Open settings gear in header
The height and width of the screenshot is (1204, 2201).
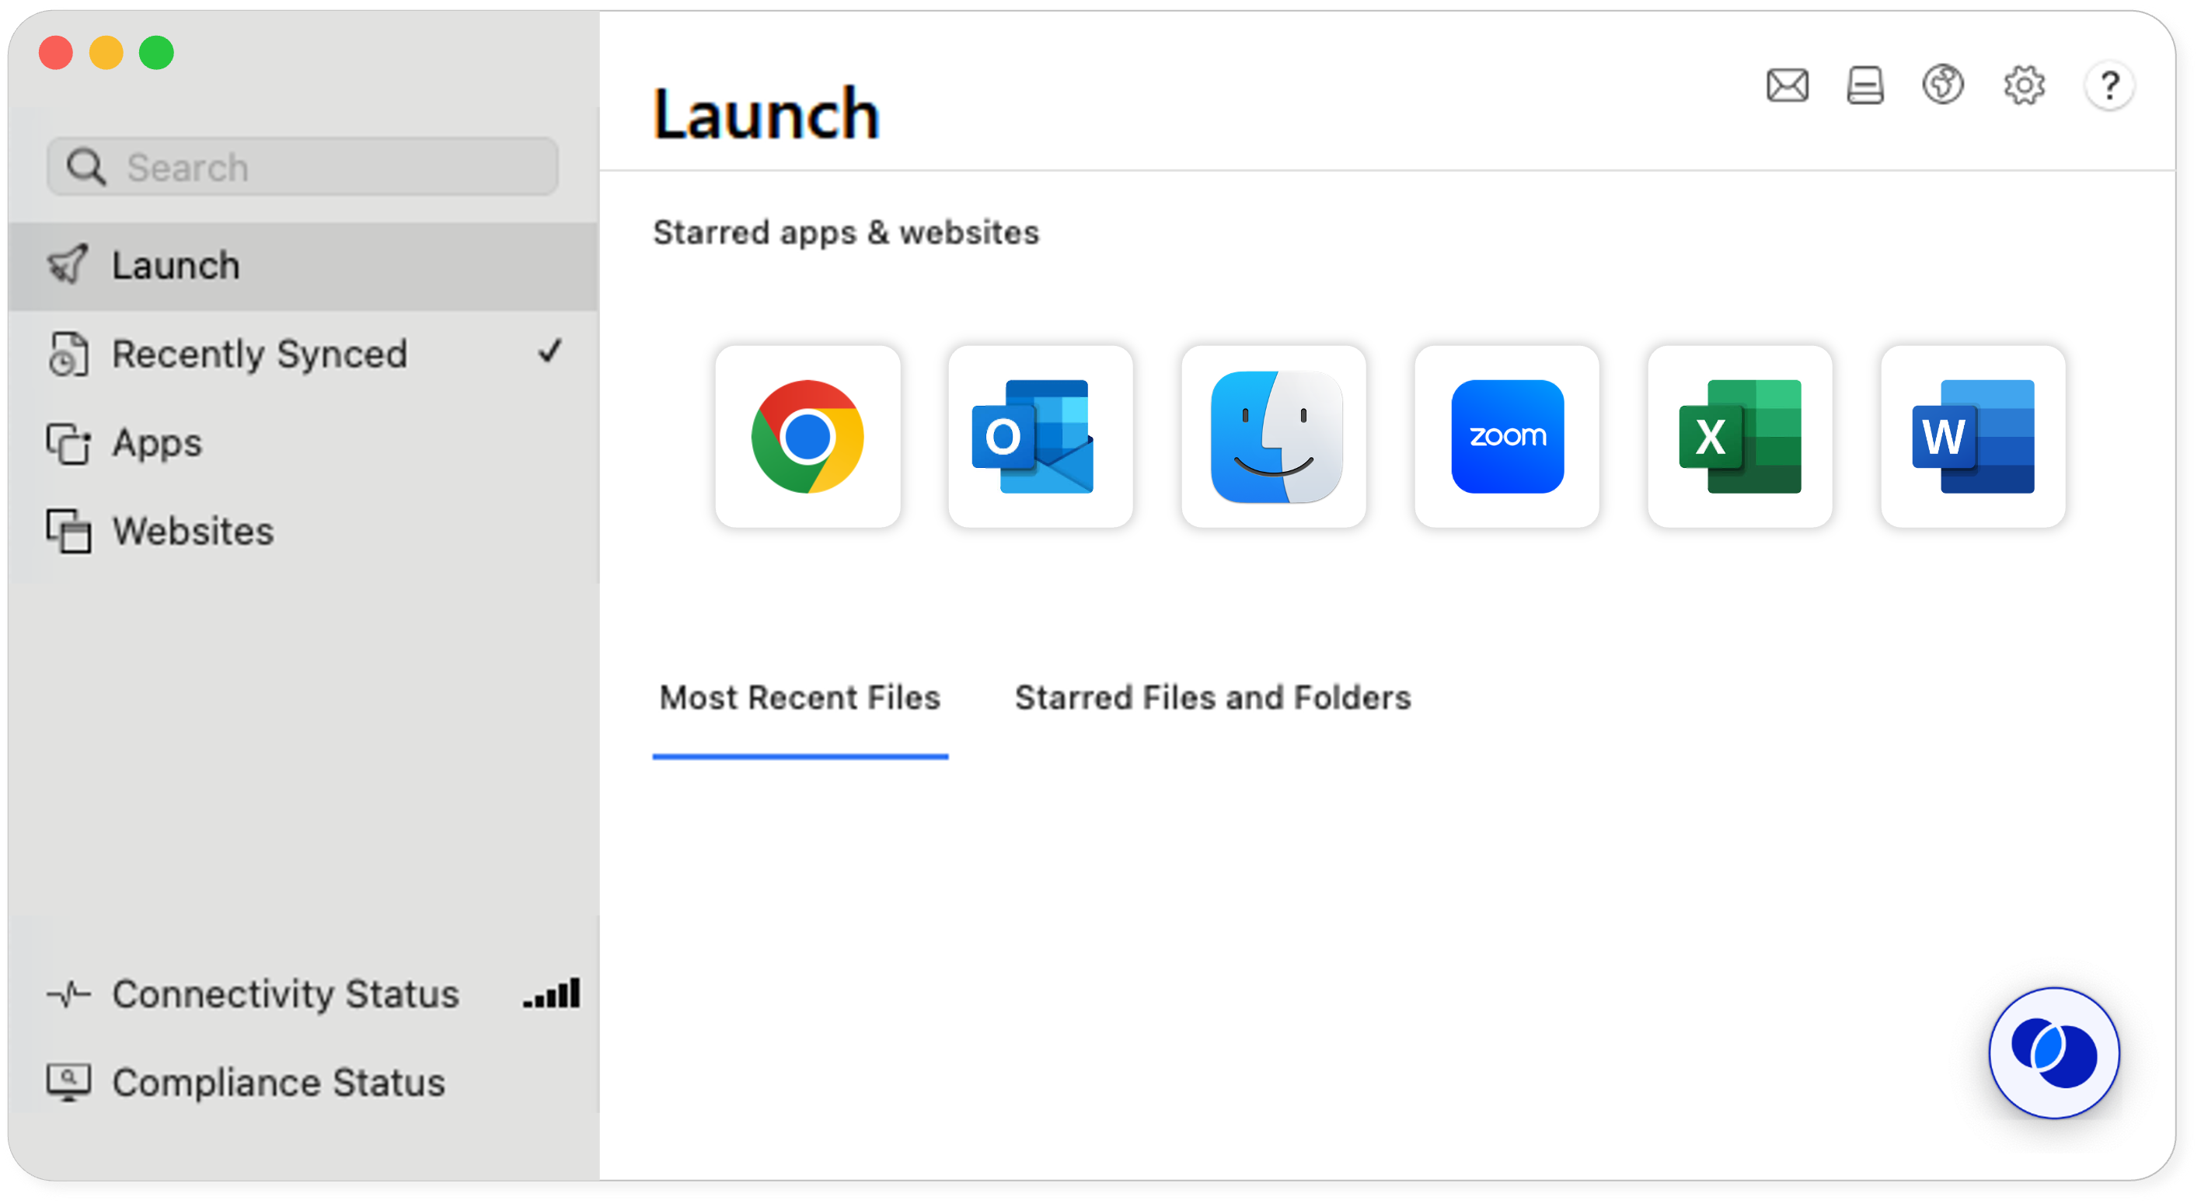coord(2024,86)
